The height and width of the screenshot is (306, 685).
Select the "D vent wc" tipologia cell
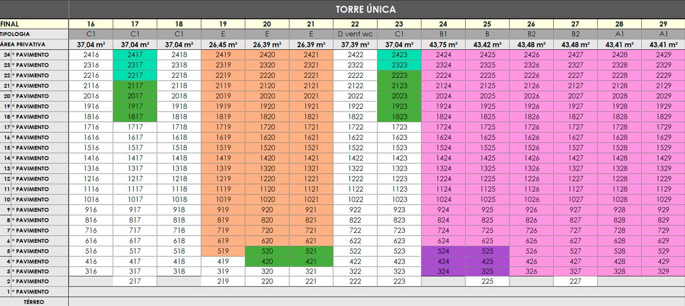pos(355,34)
